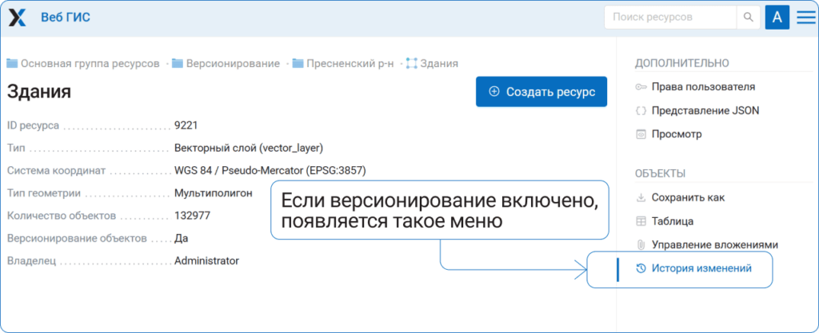Open Таблица feature table
The width and height of the screenshot is (819, 333).
672,221
